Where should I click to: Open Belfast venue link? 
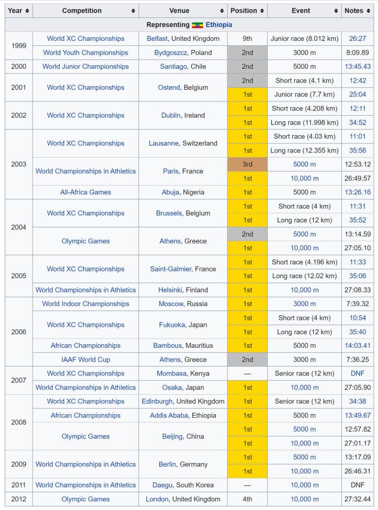tap(157, 39)
